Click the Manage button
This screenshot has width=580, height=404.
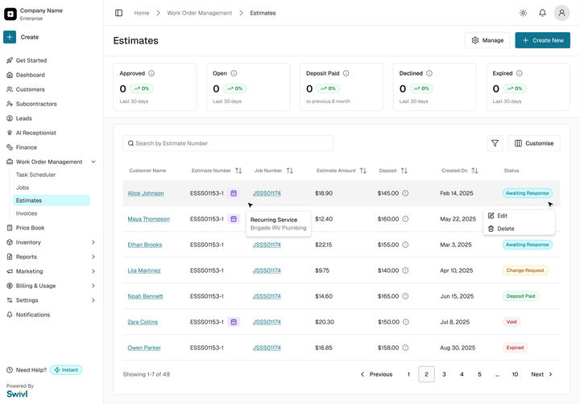tap(487, 40)
